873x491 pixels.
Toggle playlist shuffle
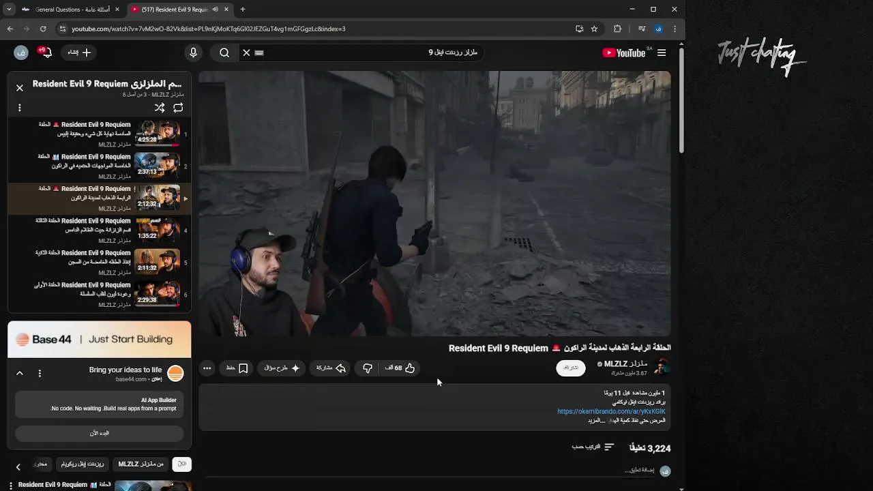click(x=160, y=108)
